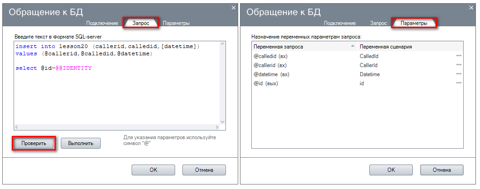Close the right parameters dialog with X
The height and width of the screenshot is (189, 480).
[471, 7]
